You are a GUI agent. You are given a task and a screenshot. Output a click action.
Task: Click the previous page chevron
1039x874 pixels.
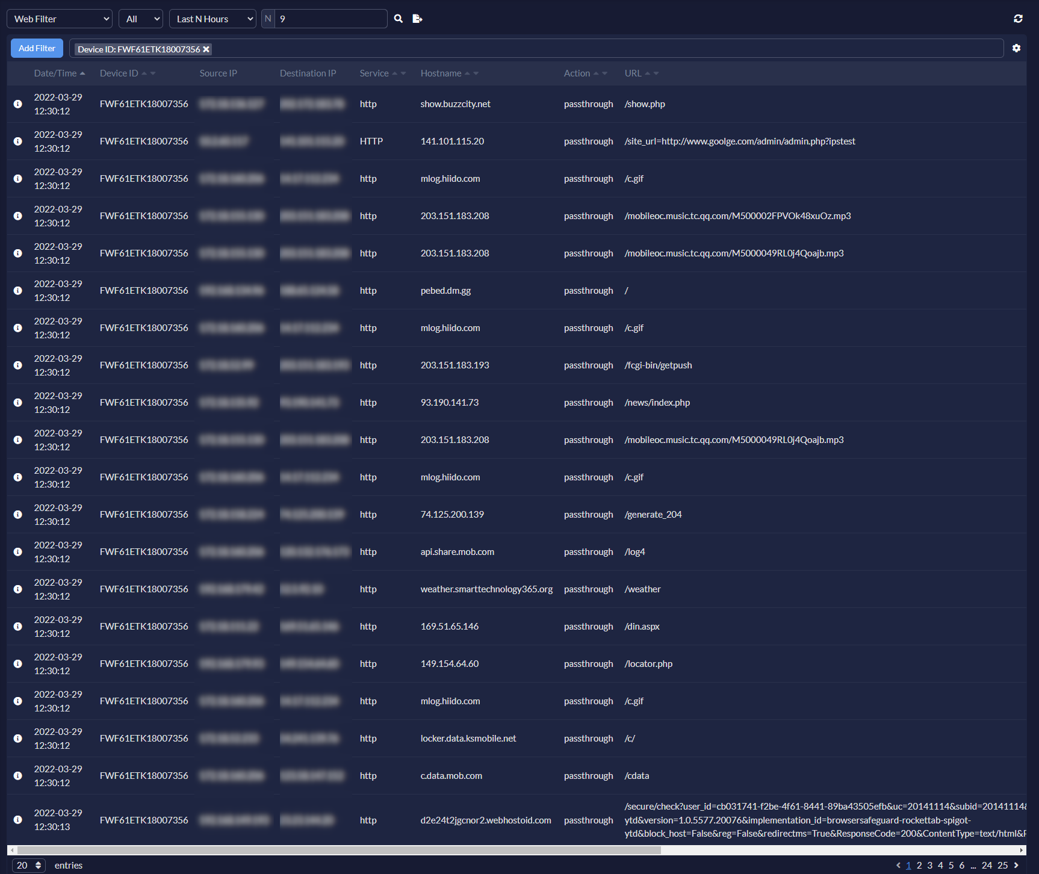(x=899, y=865)
